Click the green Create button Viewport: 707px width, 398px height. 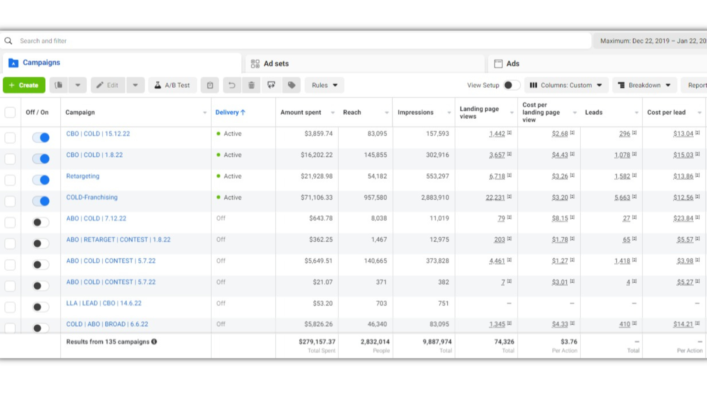24,85
